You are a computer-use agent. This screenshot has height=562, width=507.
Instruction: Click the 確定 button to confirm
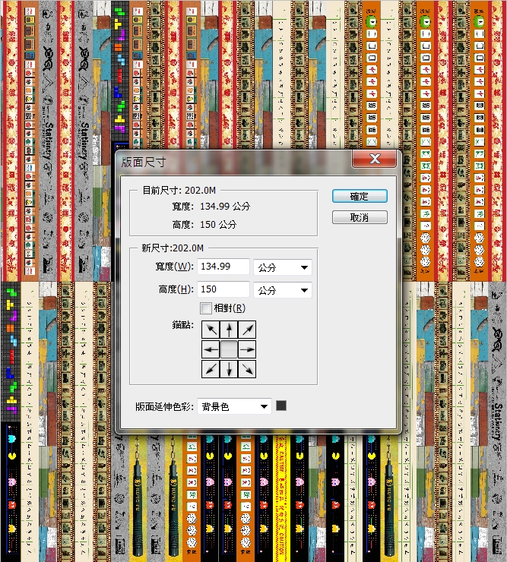[360, 196]
